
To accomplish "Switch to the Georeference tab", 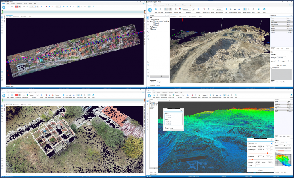I will click(183, 16).
